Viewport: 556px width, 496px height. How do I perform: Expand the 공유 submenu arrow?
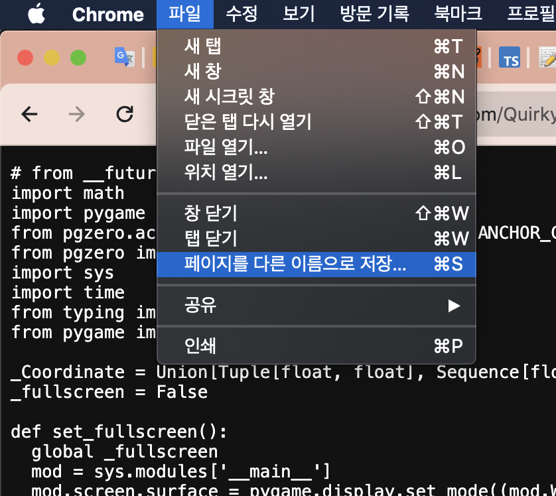point(454,306)
